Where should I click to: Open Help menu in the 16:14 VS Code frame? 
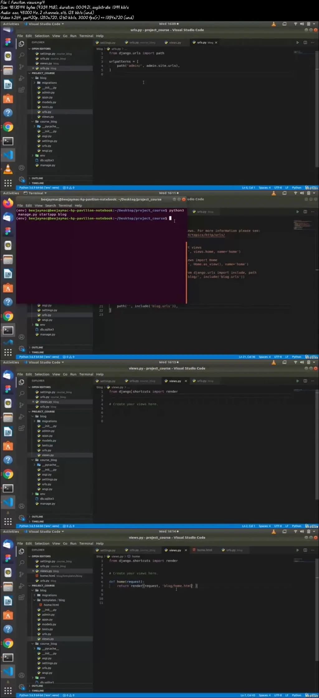[x=100, y=543]
